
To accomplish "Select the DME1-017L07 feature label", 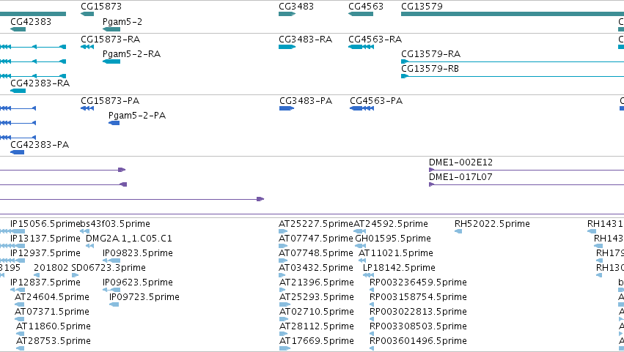I will point(460,177).
